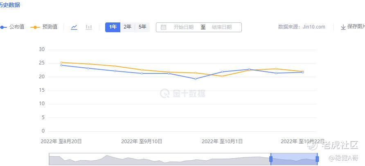Click the unselected area of overview timeline

click(x=160, y=159)
